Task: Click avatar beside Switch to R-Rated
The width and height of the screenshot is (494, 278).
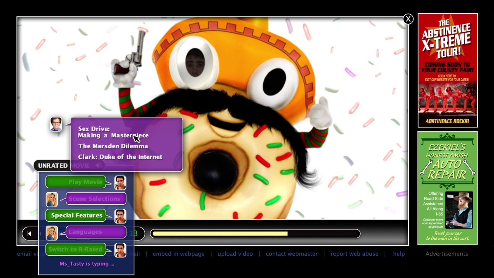Action: click(x=120, y=250)
